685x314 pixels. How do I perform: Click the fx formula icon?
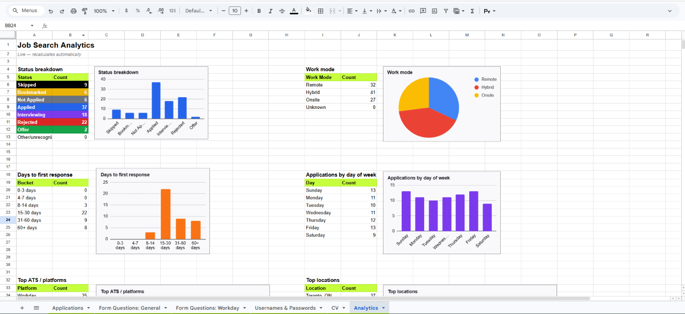(x=44, y=26)
